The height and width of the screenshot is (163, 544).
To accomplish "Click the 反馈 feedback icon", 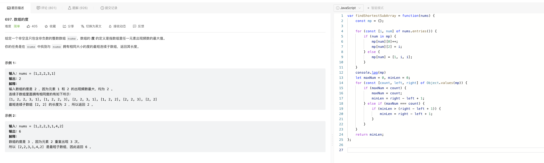I will [135, 26].
